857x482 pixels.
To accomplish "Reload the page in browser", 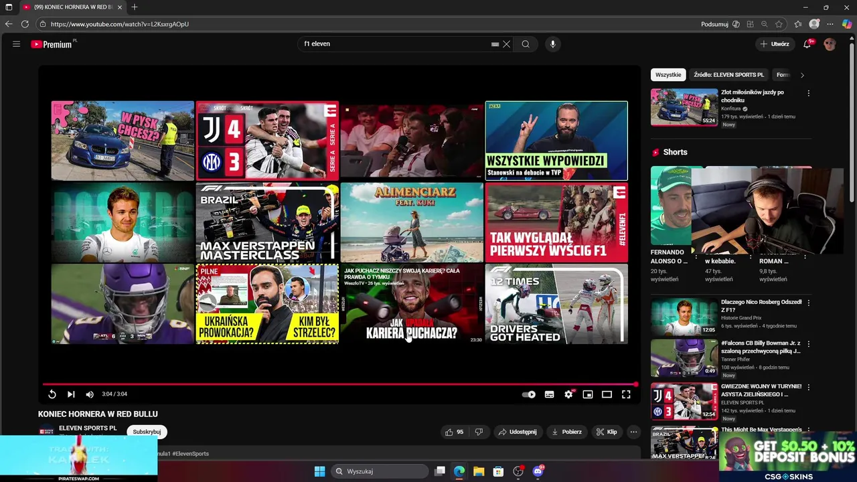I will tap(25, 24).
